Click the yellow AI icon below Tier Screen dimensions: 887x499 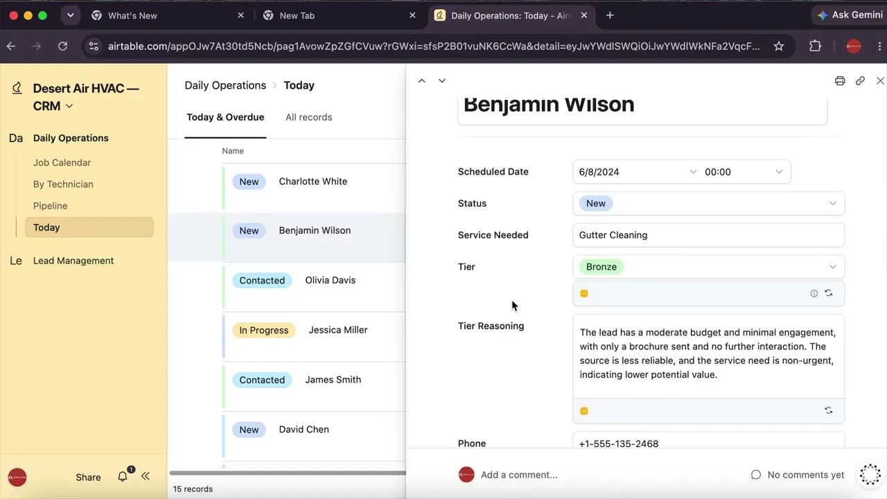click(584, 294)
